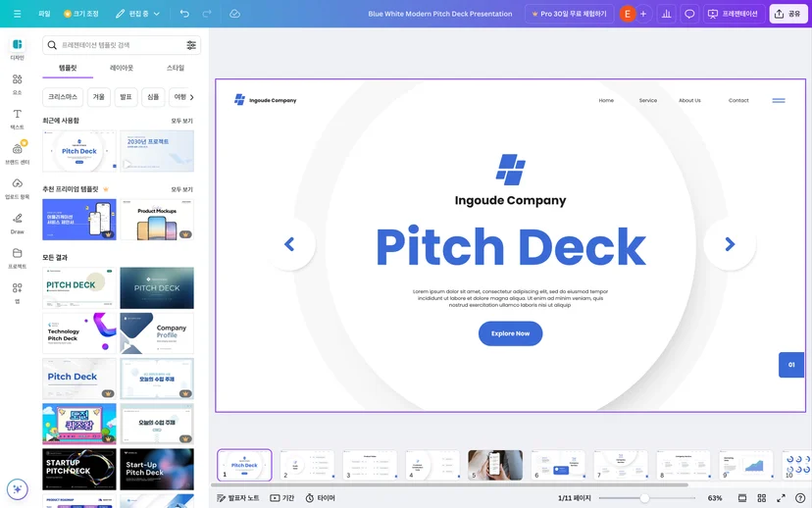Open the 프로젝트 projects panel

point(17,258)
